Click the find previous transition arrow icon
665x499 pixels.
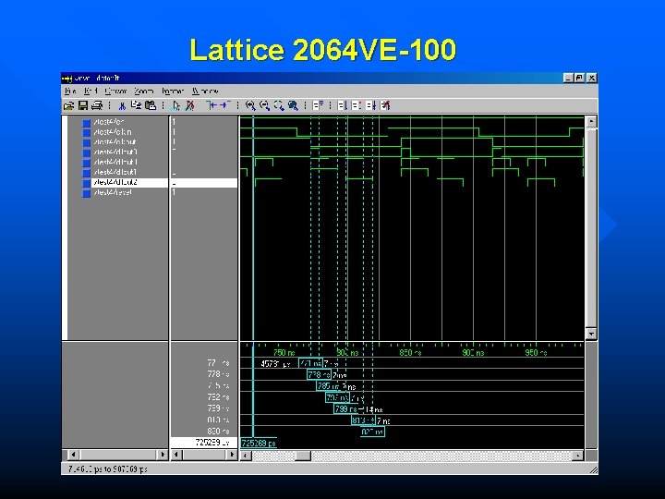[x=212, y=105]
